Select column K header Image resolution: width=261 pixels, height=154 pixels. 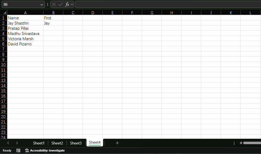point(231,13)
